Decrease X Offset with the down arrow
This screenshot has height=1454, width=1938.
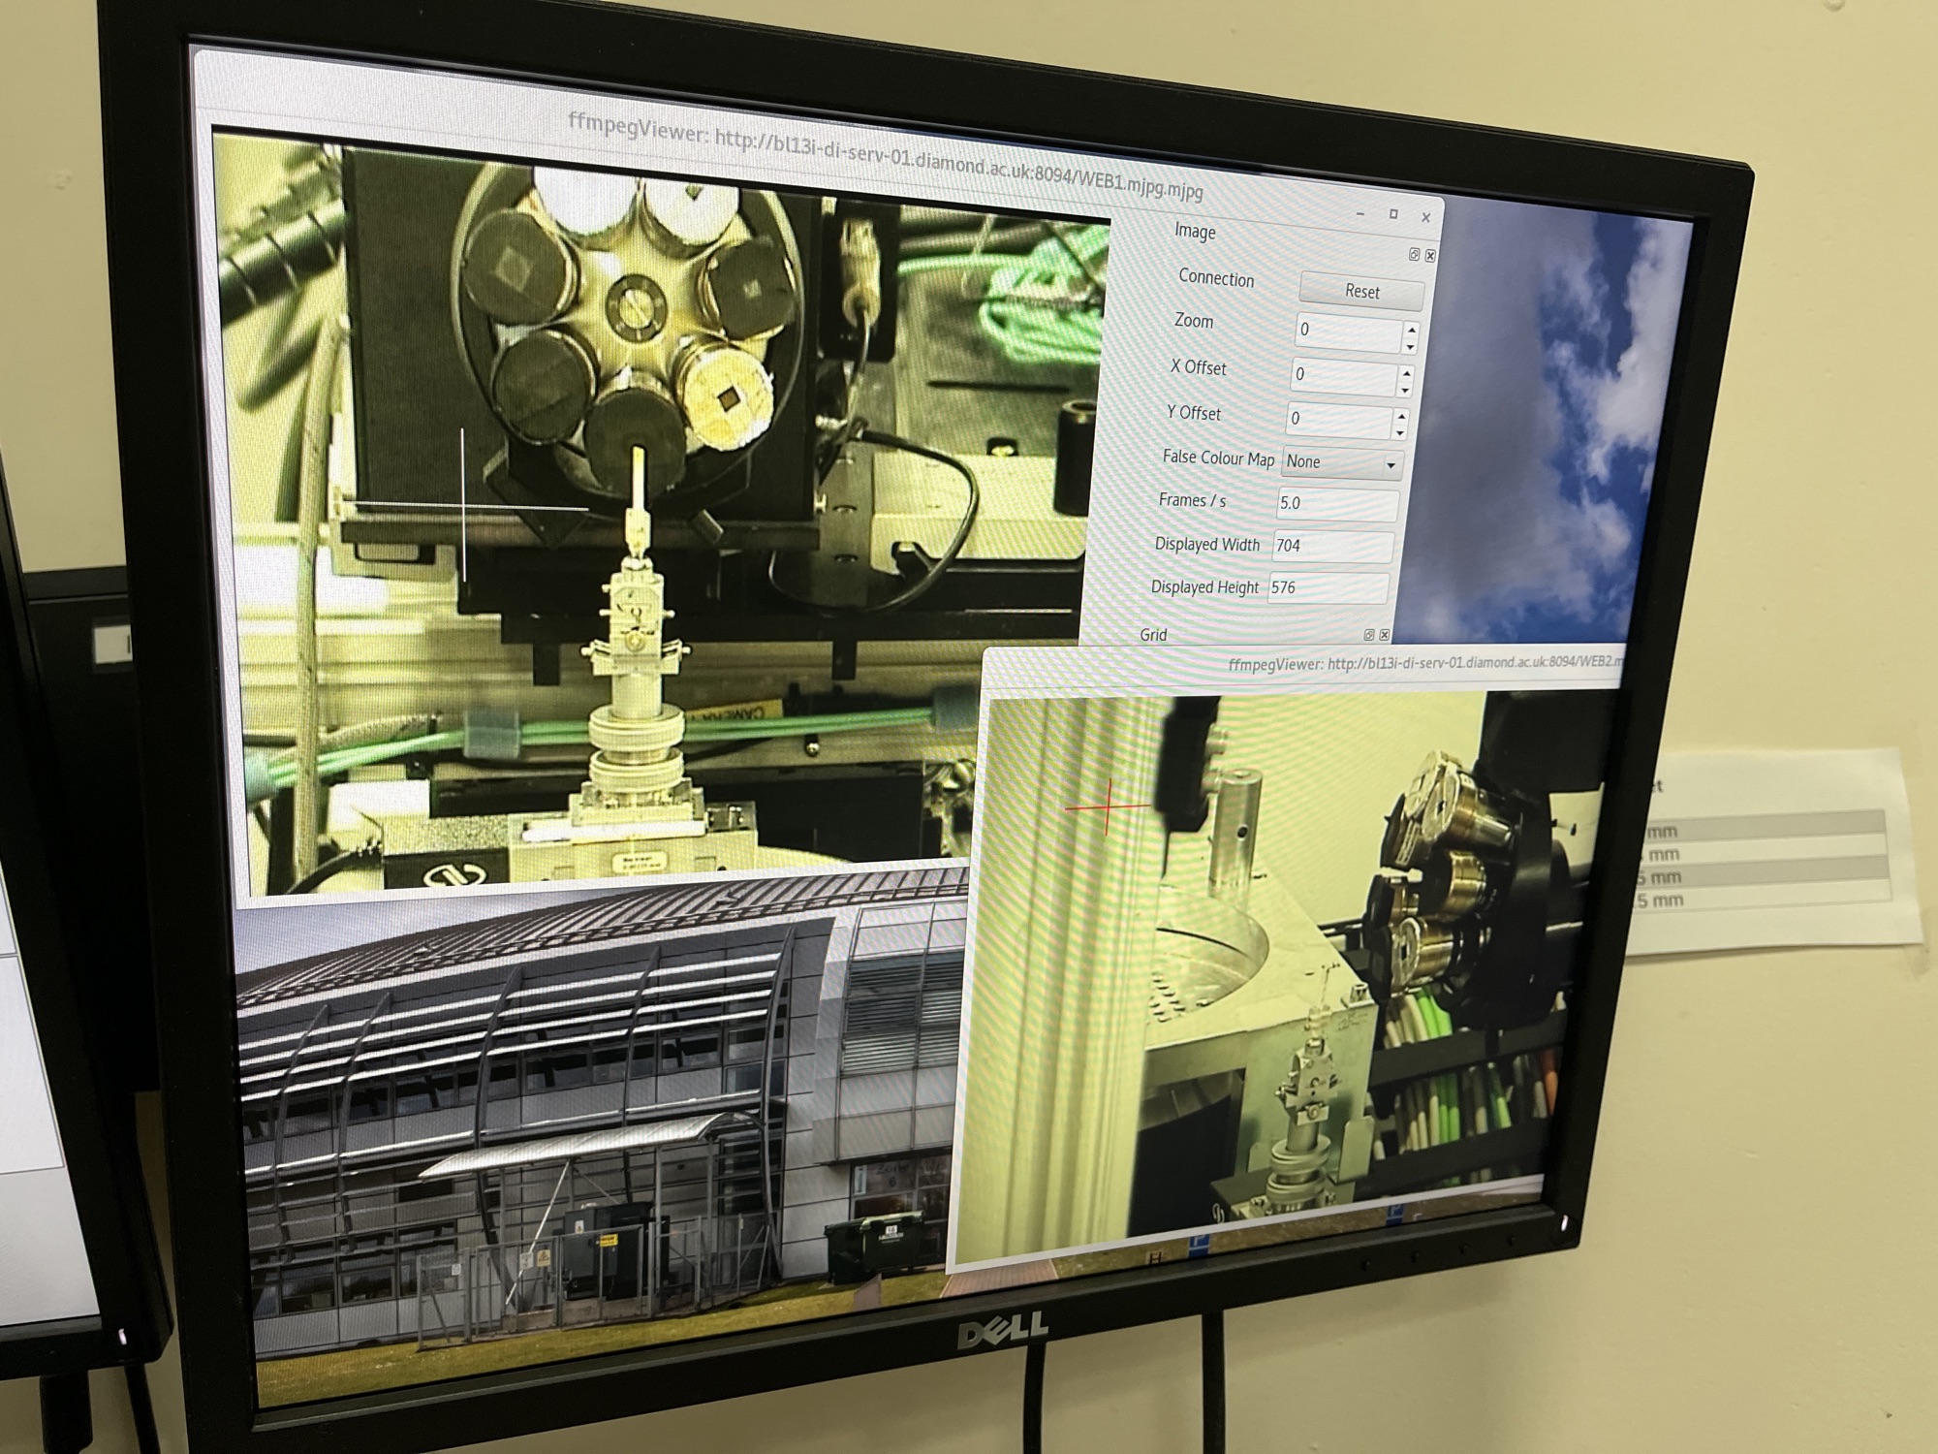1405,390
